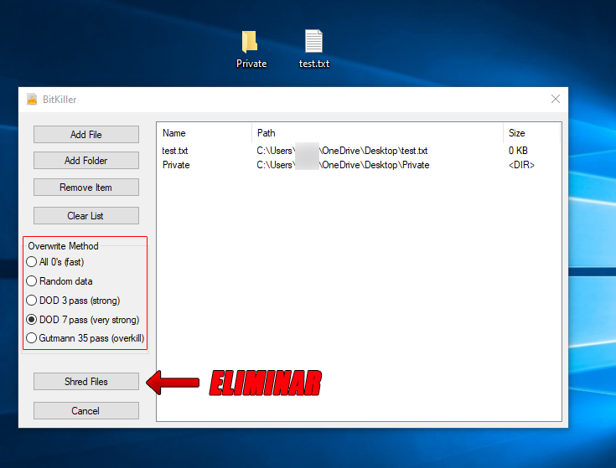This screenshot has width=616, height=468.
Task: Sort list by Name column header
Action: tap(204, 133)
